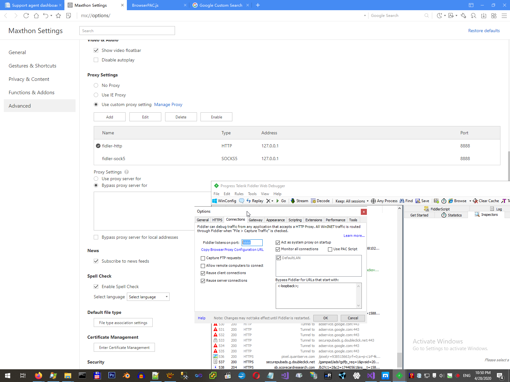Check Bypass proxy server for local addresses
510x382 pixels.
point(96,237)
